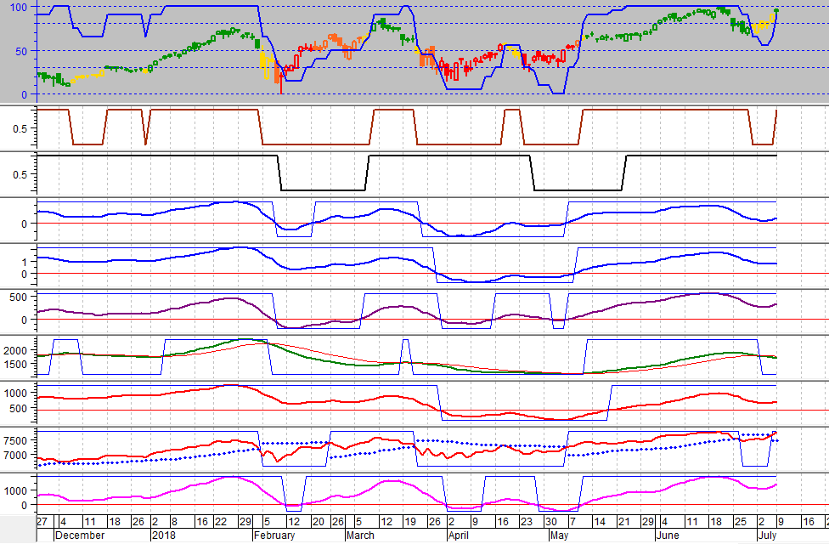Select the 2000 label on the vertical axis
Viewport: 829px width, 544px height.
coord(17,350)
